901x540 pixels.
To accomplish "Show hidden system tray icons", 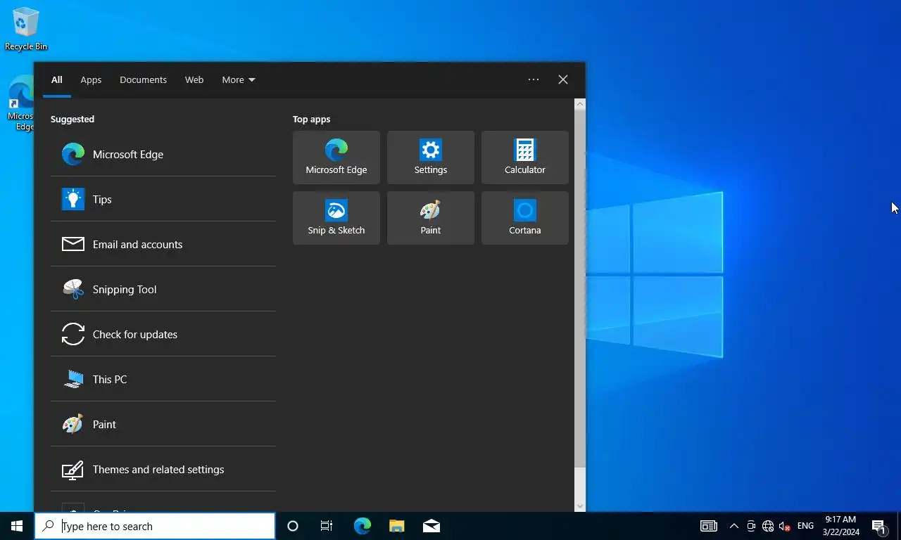I will [x=734, y=526].
